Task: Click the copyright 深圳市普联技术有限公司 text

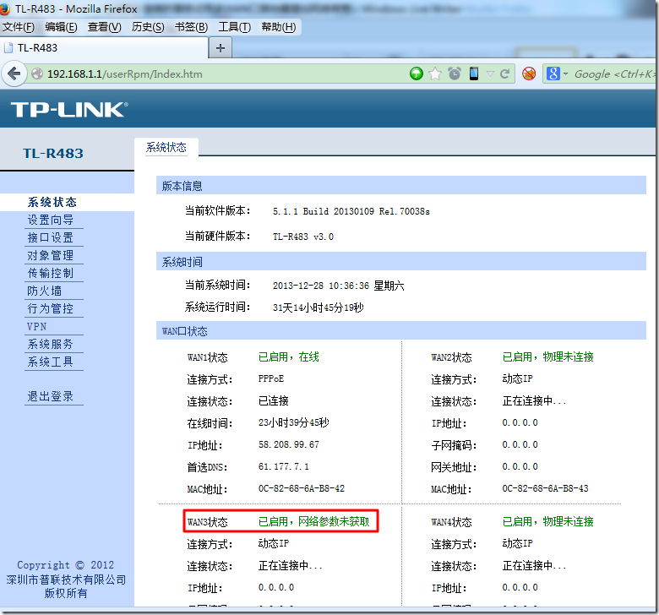Action: 66,580
